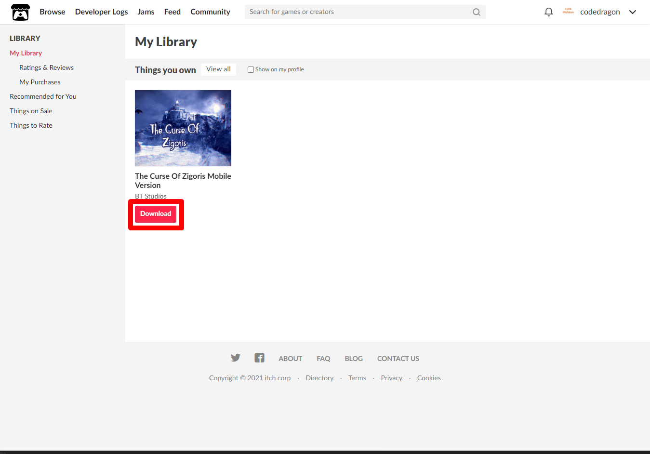This screenshot has height=454, width=650.
Task: Open the Blog footer link
Action: click(x=354, y=359)
